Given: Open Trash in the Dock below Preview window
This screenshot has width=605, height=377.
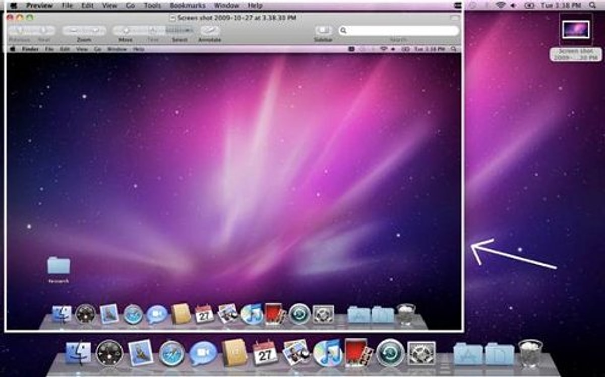Looking at the screenshot, I should tap(530, 353).
